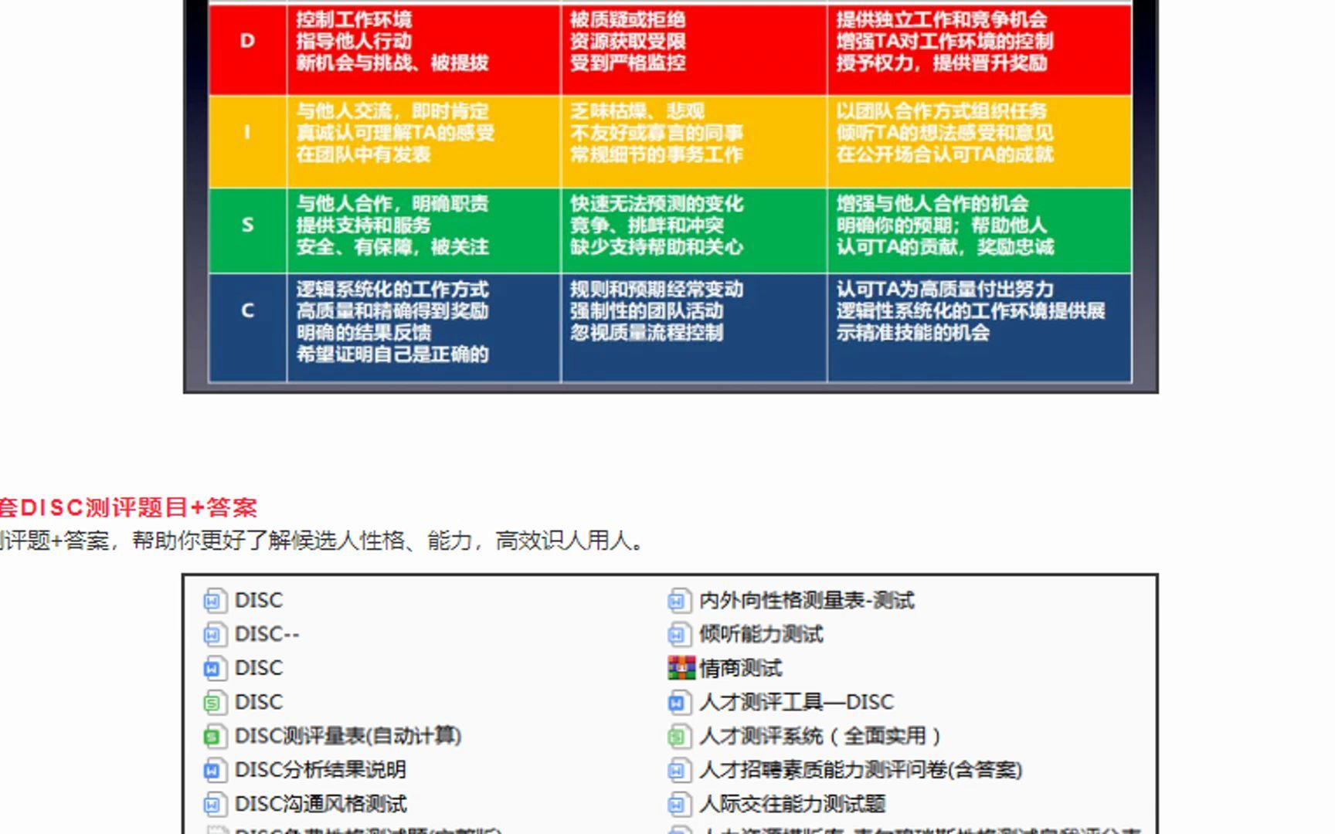Click the archive icon beside 情商测试
Viewport: 1335px width, 834px height.
tap(681, 668)
